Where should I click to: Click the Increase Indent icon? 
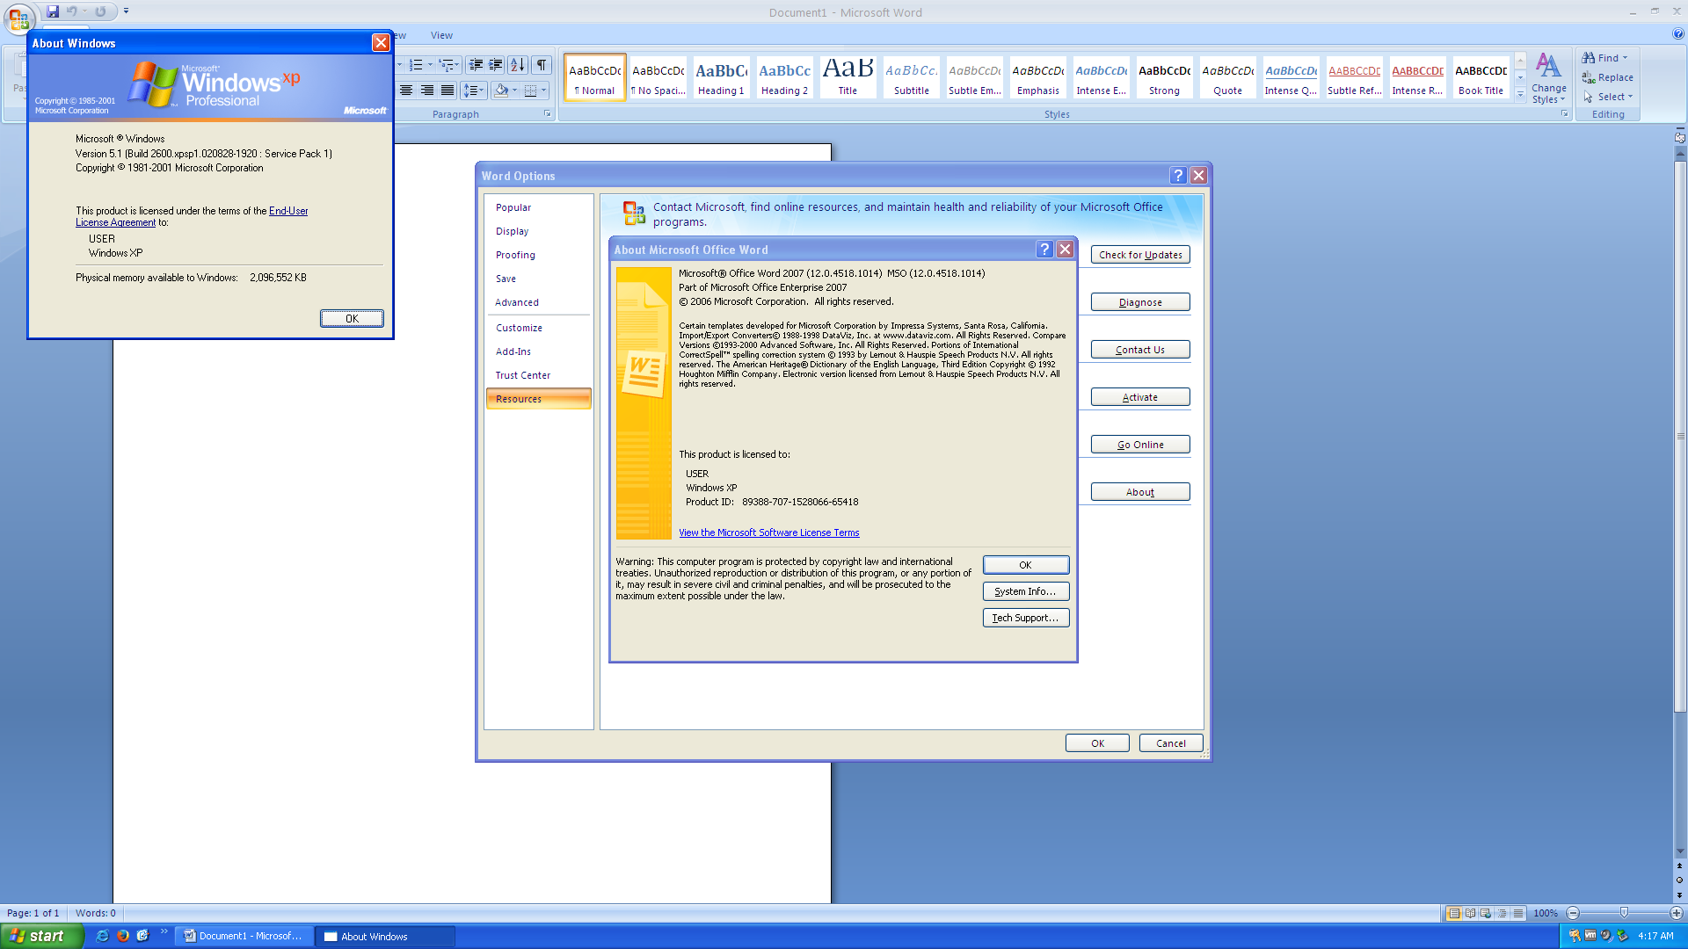tap(494, 65)
